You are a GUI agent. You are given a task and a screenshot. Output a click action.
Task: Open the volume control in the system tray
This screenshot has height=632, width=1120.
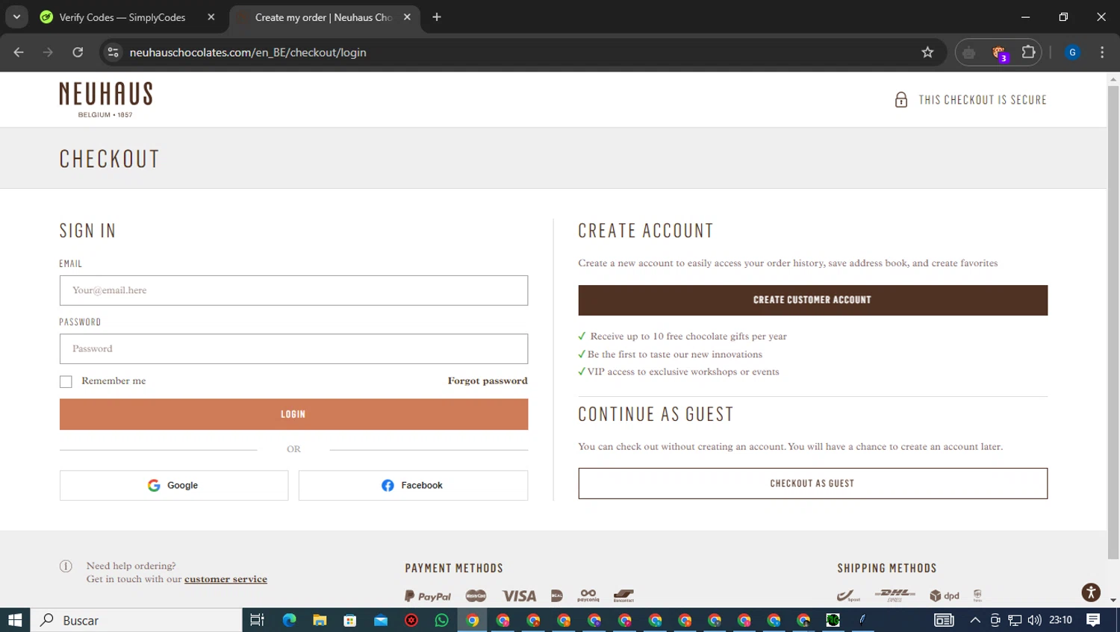(1034, 620)
